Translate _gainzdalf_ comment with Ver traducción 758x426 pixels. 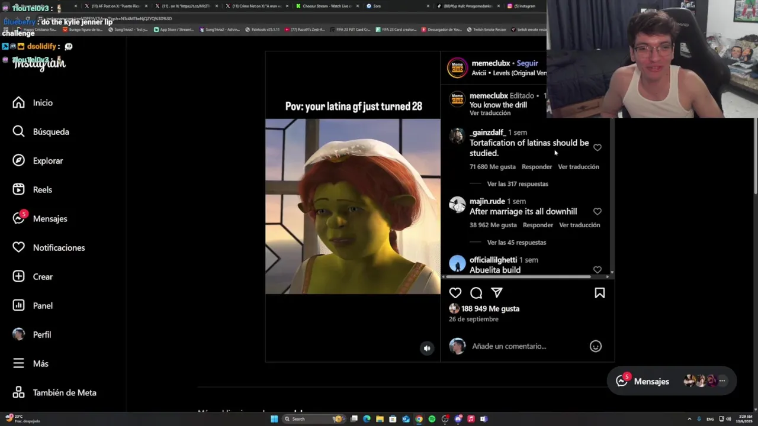[x=579, y=167]
